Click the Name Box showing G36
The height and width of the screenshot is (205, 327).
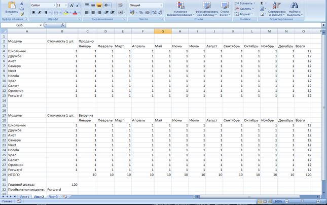(20, 25)
